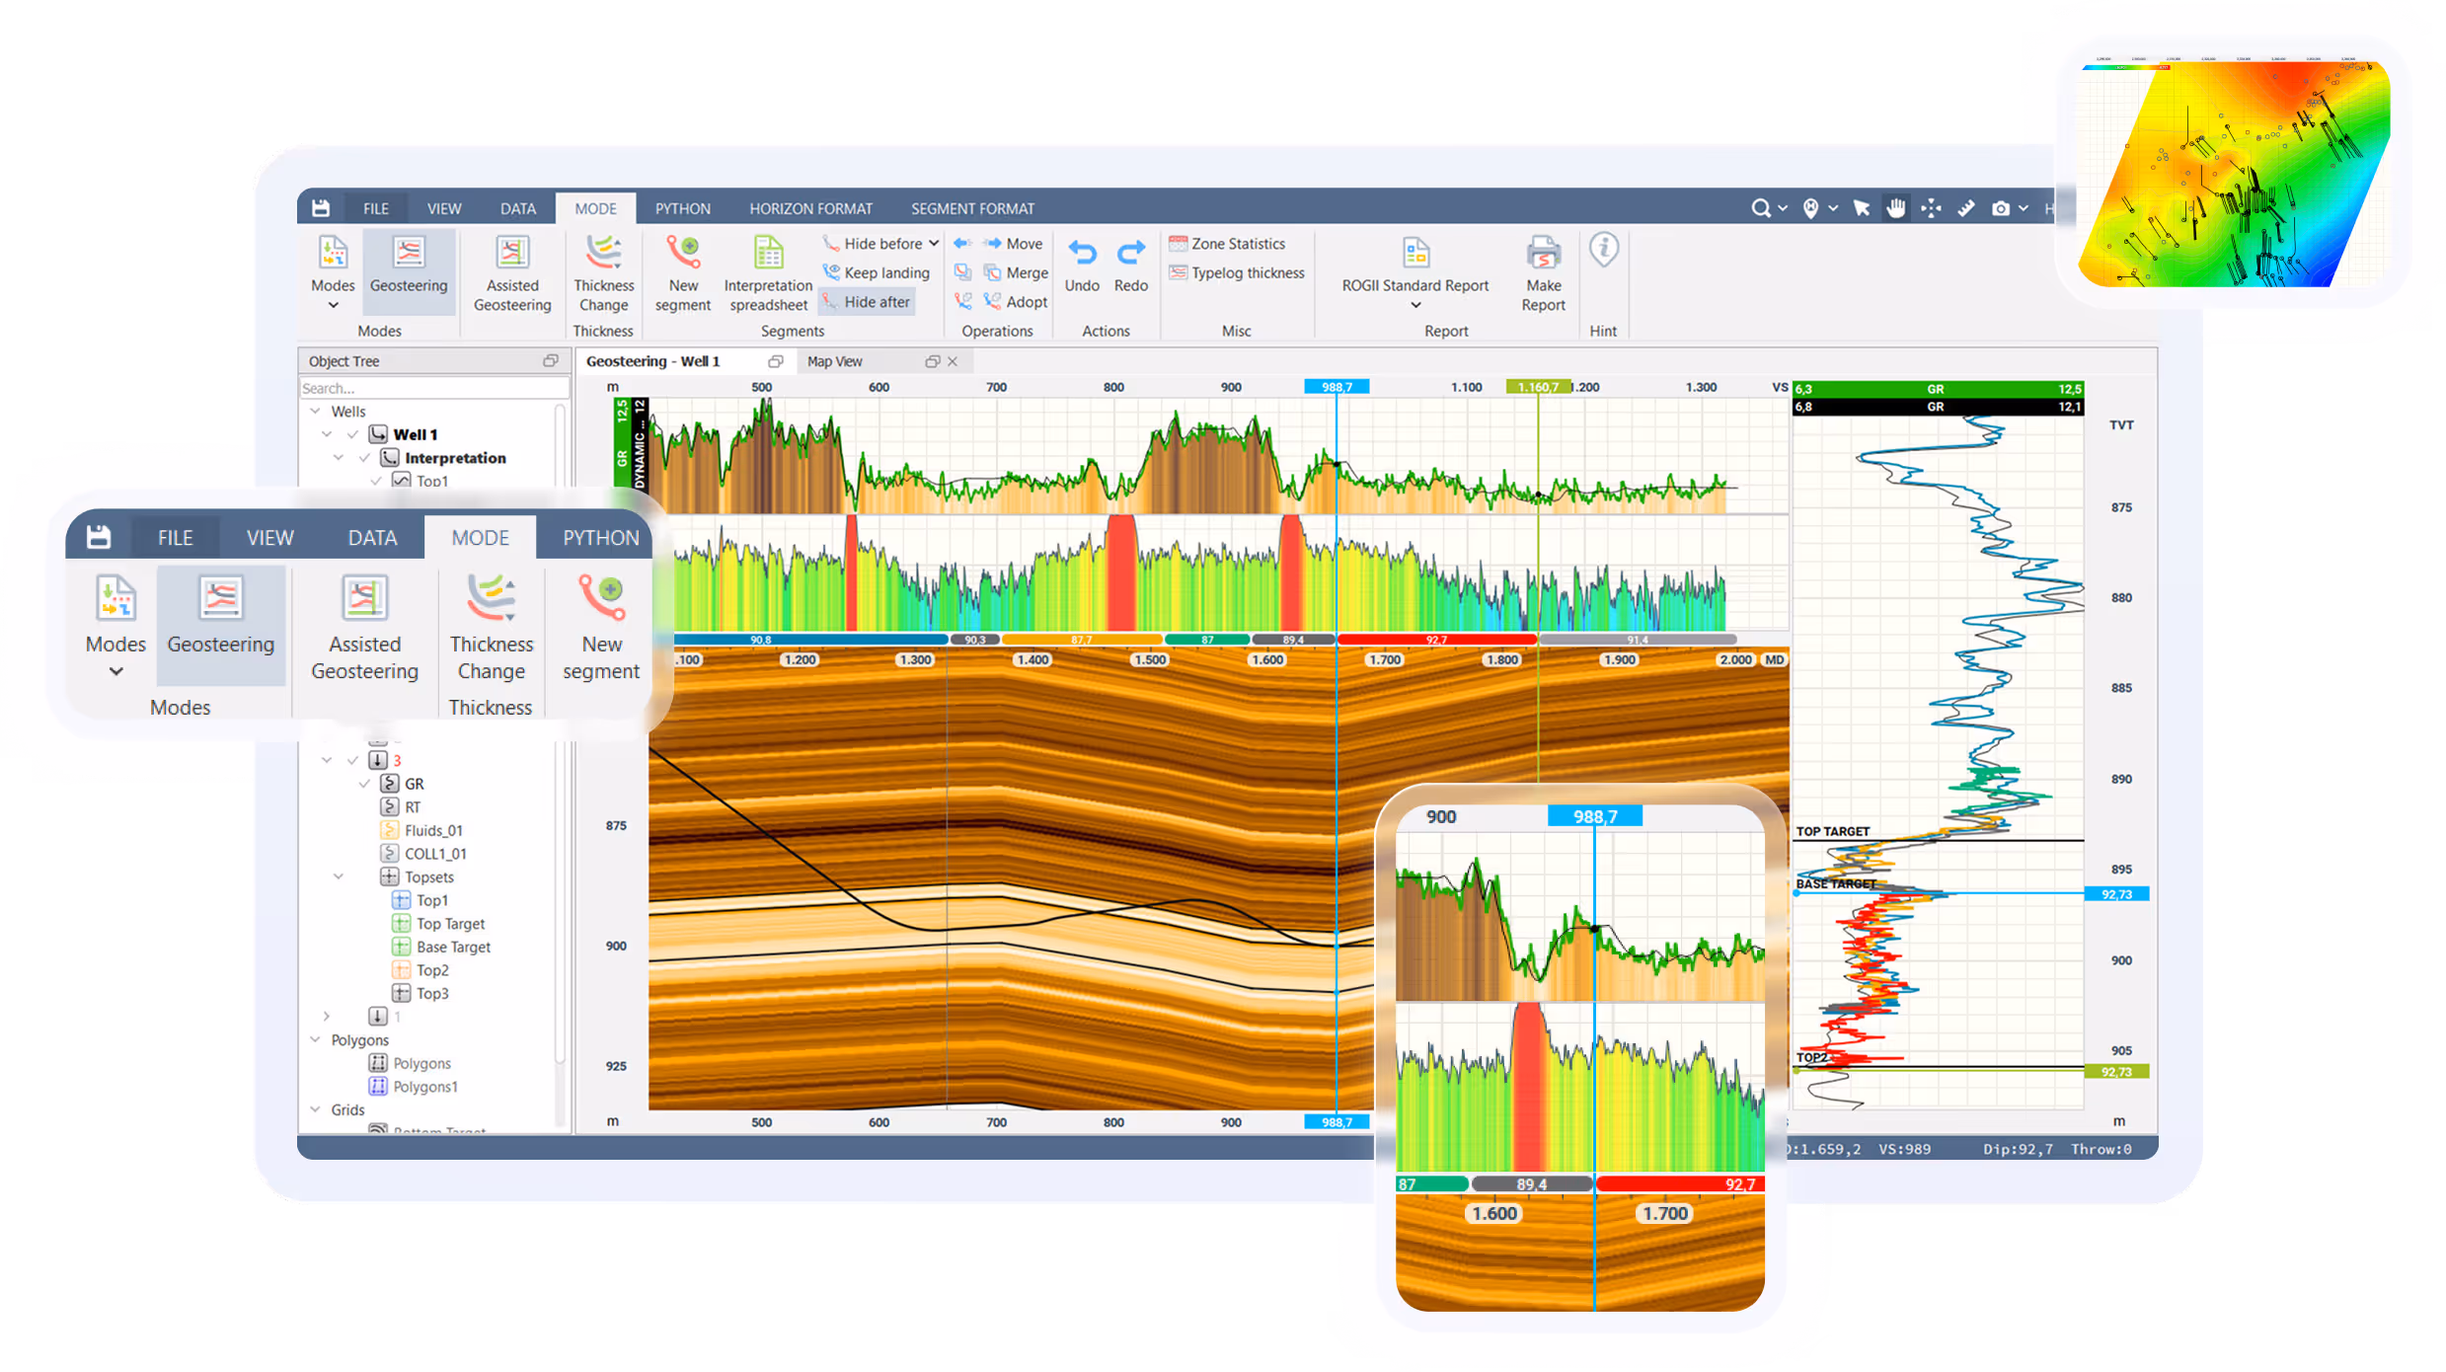Click the Make Report printer icon
The image size is (2446, 1372).
[1543, 254]
